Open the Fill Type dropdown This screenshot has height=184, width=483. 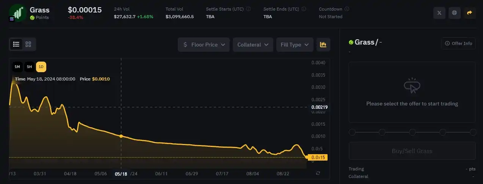(x=295, y=45)
